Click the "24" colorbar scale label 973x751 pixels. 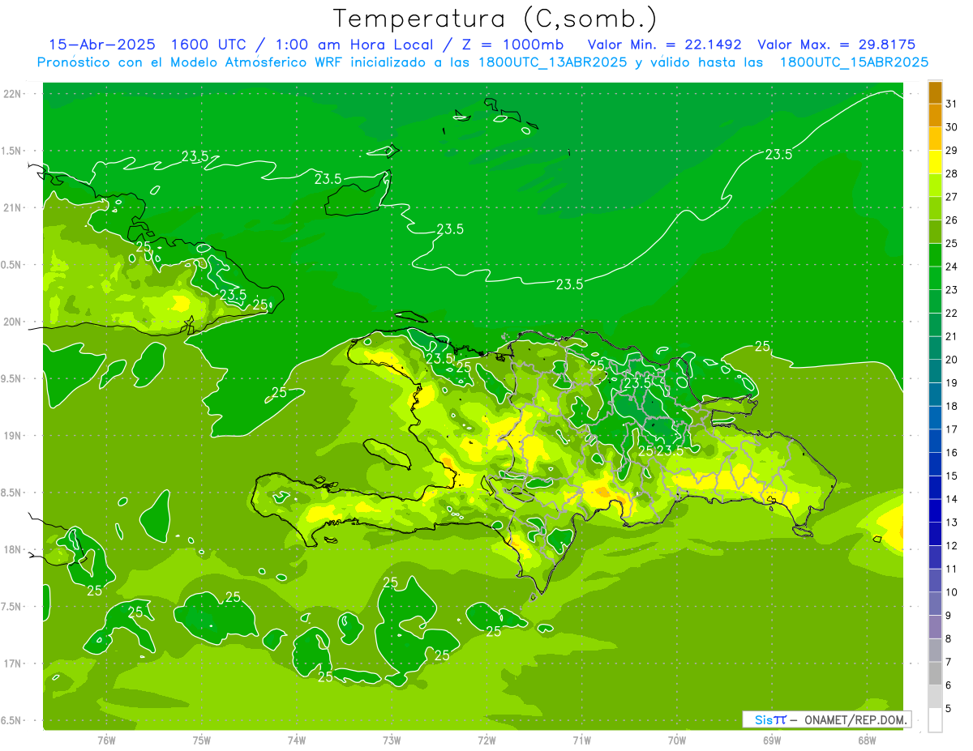point(951,267)
